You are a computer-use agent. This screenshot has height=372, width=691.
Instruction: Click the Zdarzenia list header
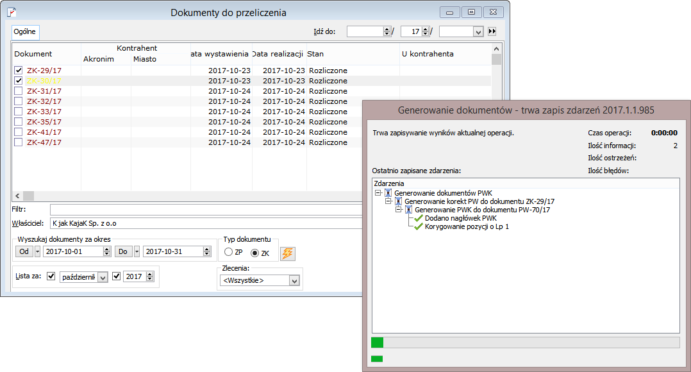click(x=526, y=183)
